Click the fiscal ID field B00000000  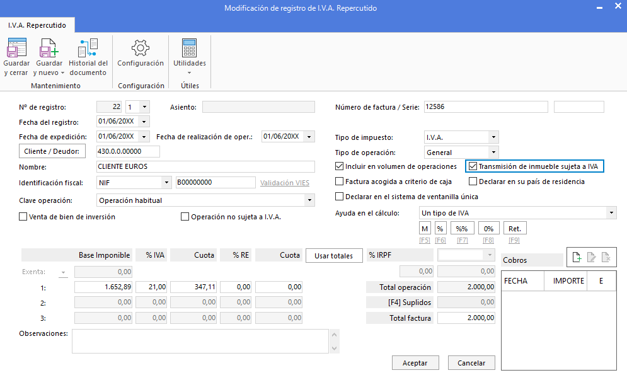216,182
